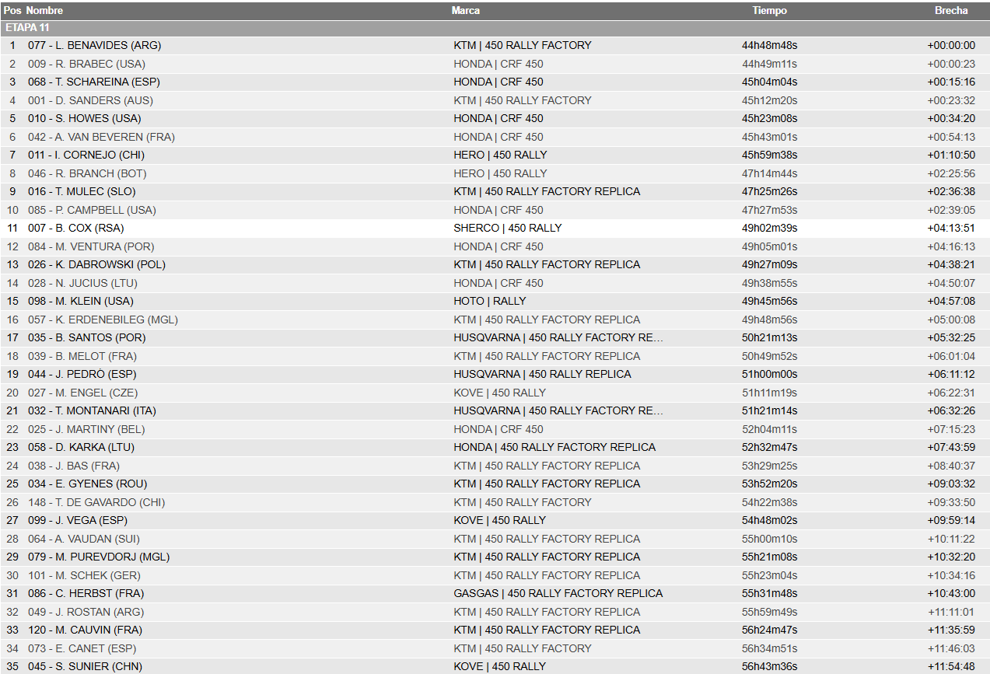This screenshot has height=674, width=990.
Task: Click the gap value +04:13:51
Action: point(951,228)
